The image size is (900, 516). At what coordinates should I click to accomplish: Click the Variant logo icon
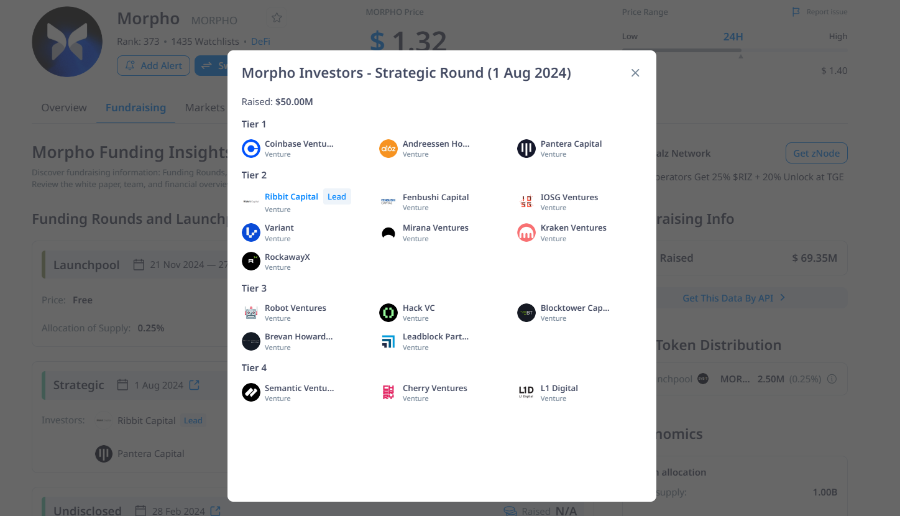[251, 233]
